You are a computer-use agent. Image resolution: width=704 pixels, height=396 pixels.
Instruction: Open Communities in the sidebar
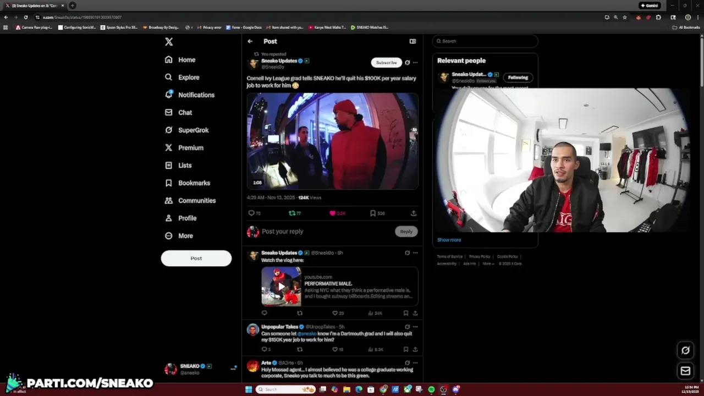click(x=190, y=200)
